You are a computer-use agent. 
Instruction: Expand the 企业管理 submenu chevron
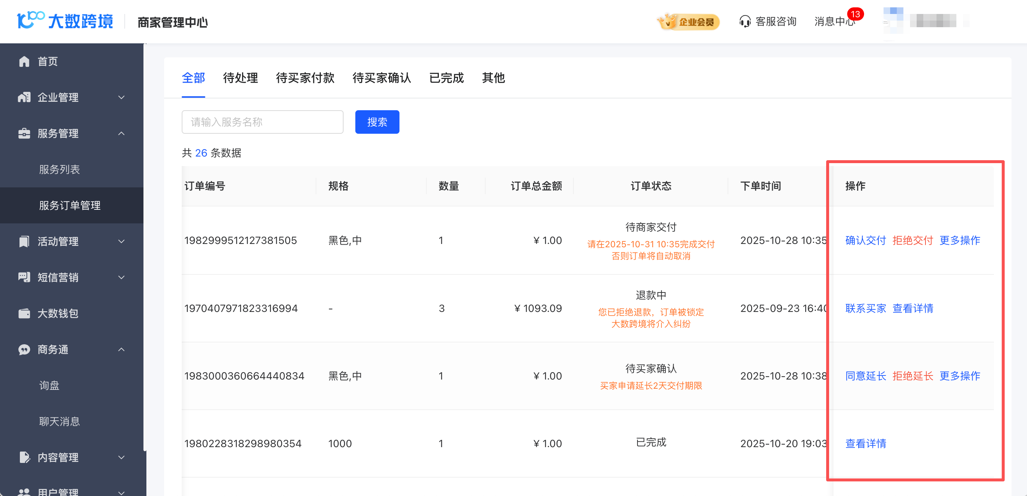[x=122, y=97]
